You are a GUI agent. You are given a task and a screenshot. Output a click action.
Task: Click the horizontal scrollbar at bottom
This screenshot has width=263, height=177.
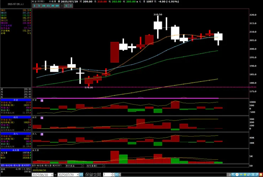(x=173, y=175)
